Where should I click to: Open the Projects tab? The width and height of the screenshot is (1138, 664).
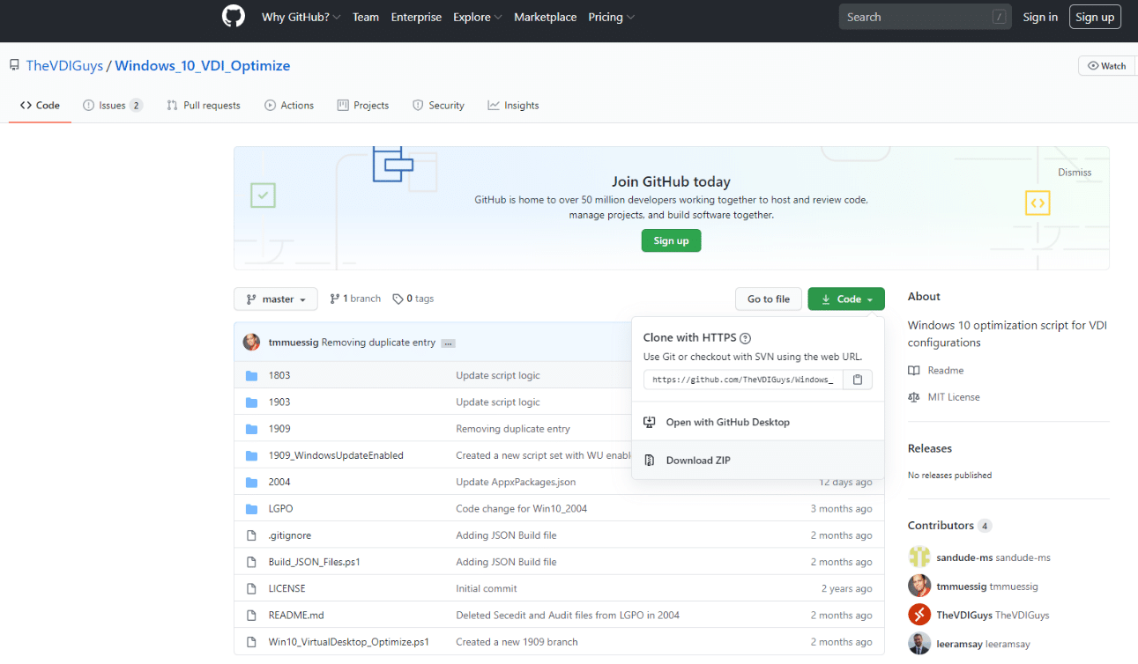(x=362, y=105)
